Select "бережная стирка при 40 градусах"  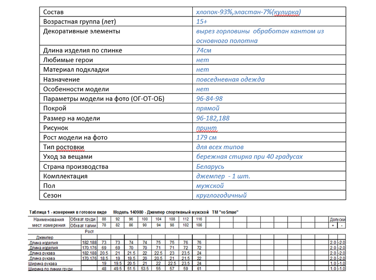[x=249, y=156]
